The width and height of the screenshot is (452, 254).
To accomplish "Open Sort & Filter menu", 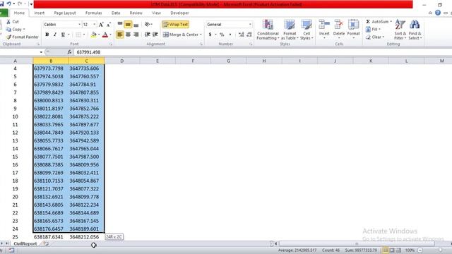I will pos(400,30).
